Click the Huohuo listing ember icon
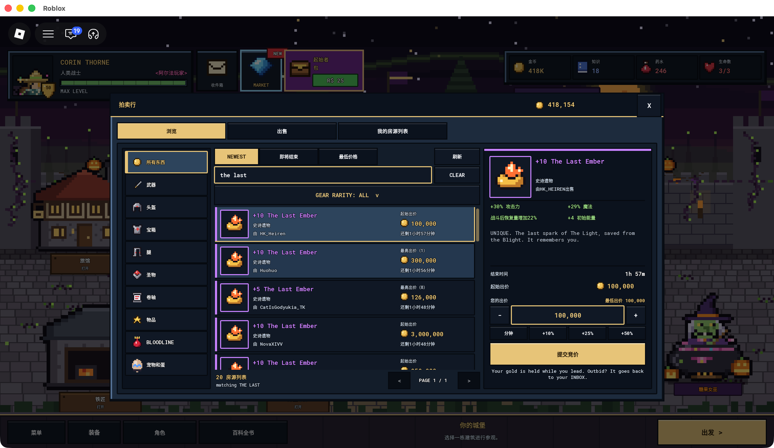The width and height of the screenshot is (774, 448). pos(234,261)
